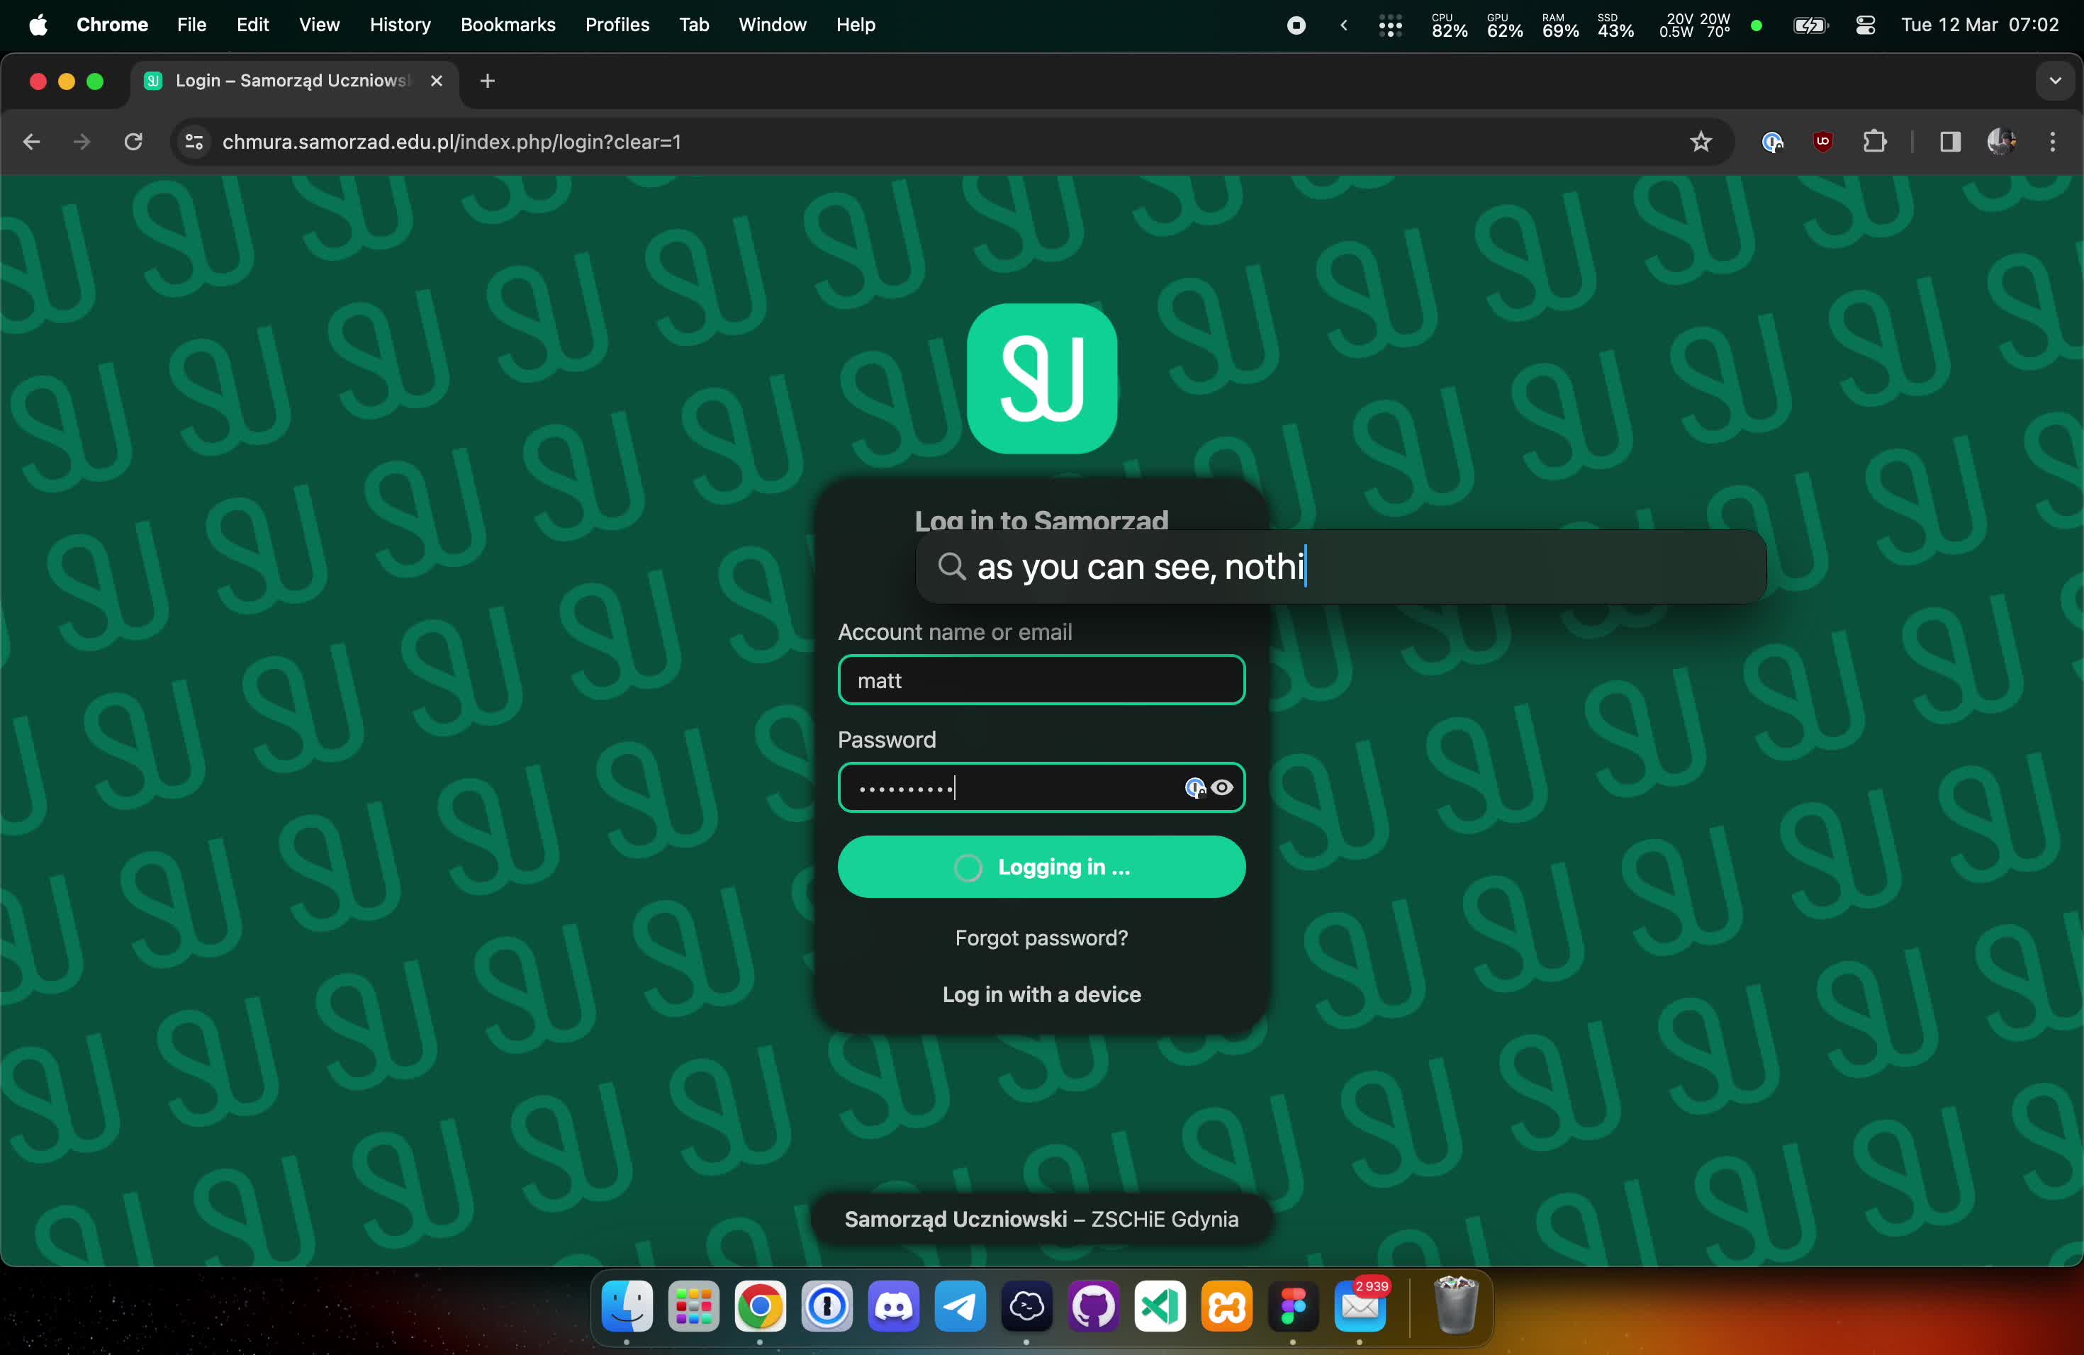Toggle password visibility eye icon
This screenshot has width=2084, height=1355.
1222,788
